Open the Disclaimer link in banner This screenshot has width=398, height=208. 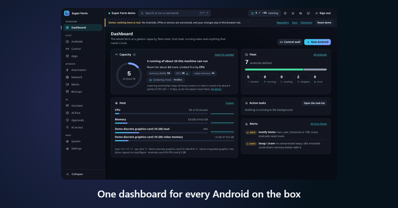306,23
